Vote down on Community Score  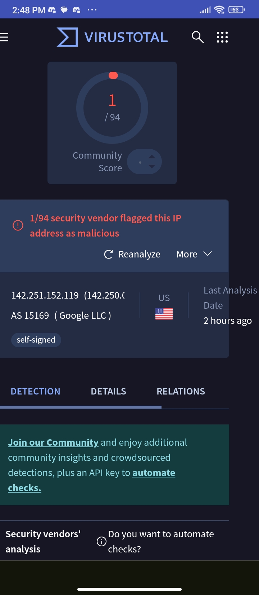click(x=152, y=166)
